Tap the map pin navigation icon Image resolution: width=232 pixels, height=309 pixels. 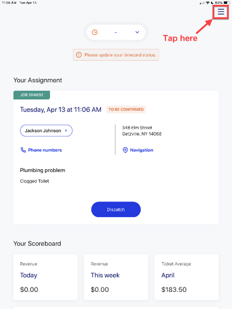pyautogui.click(x=125, y=150)
